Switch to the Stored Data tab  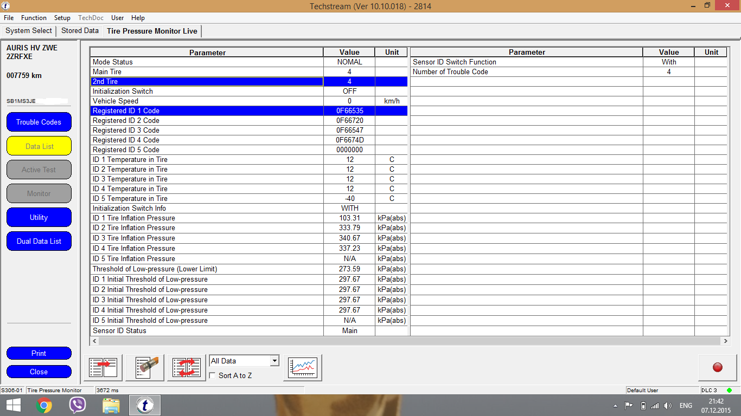[80, 31]
